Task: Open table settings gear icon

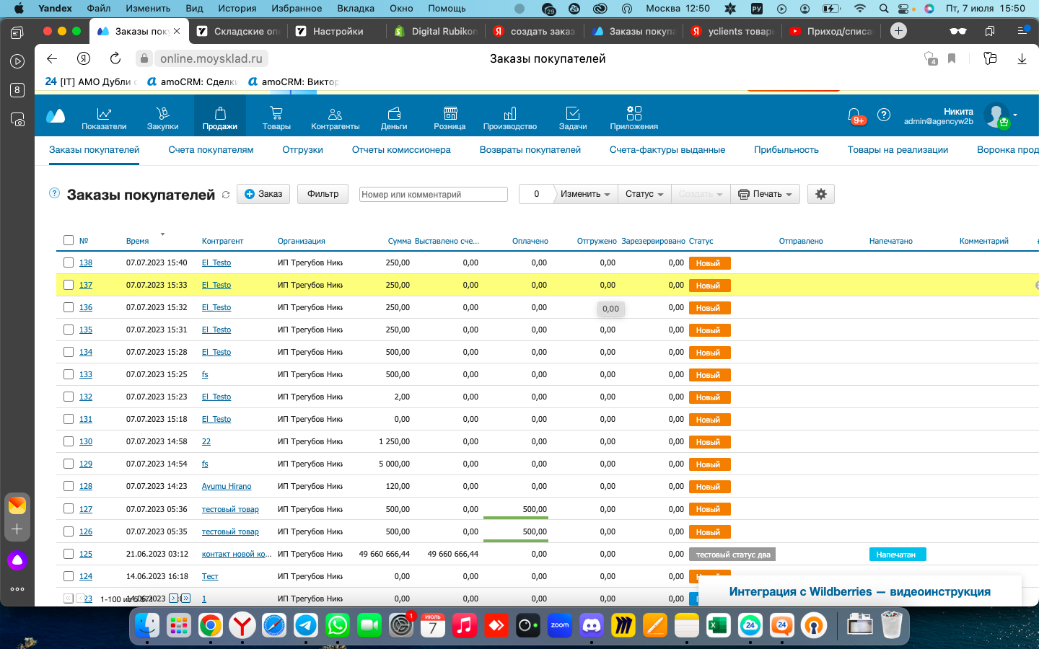Action: pos(821,194)
